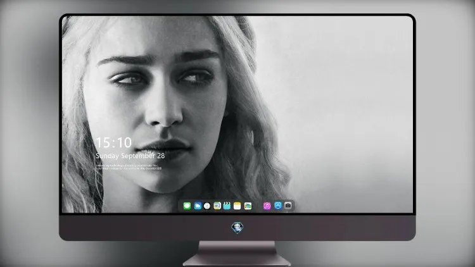This screenshot has height=267, width=475.
Task: Click the Sunday September 28 date text
Action: (130, 156)
